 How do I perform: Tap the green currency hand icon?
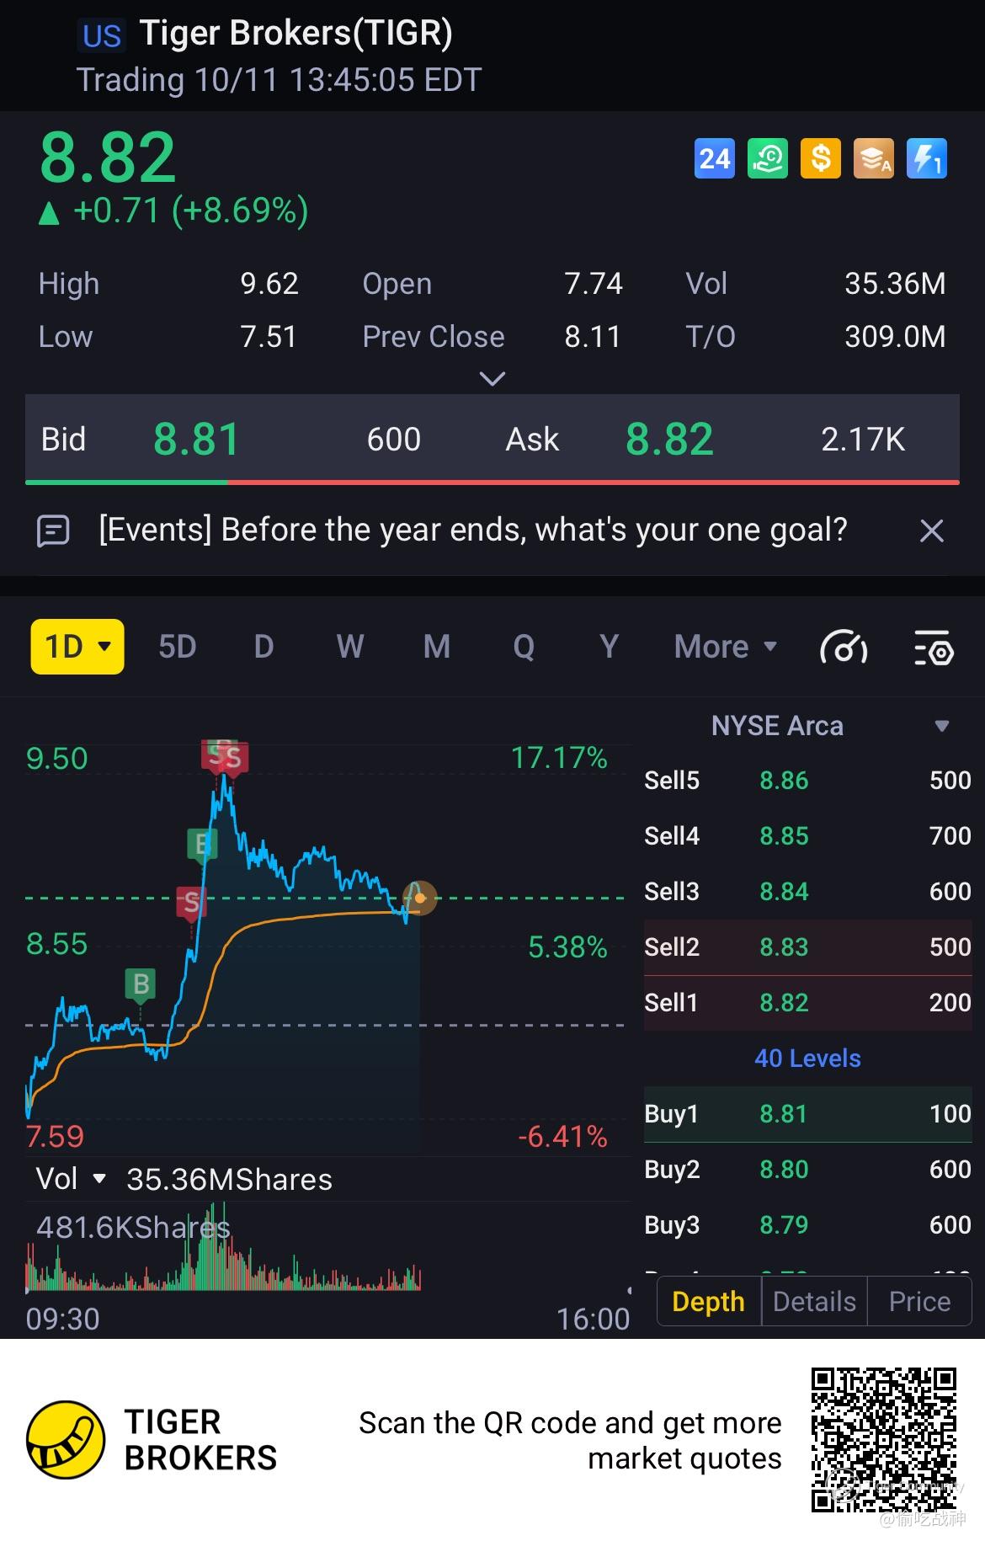[x=768, y=158]
